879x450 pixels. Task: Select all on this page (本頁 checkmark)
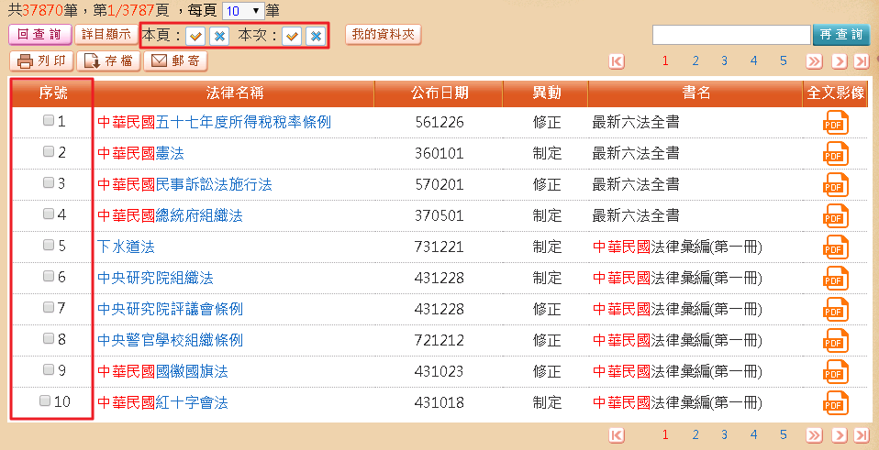[195, 36]
